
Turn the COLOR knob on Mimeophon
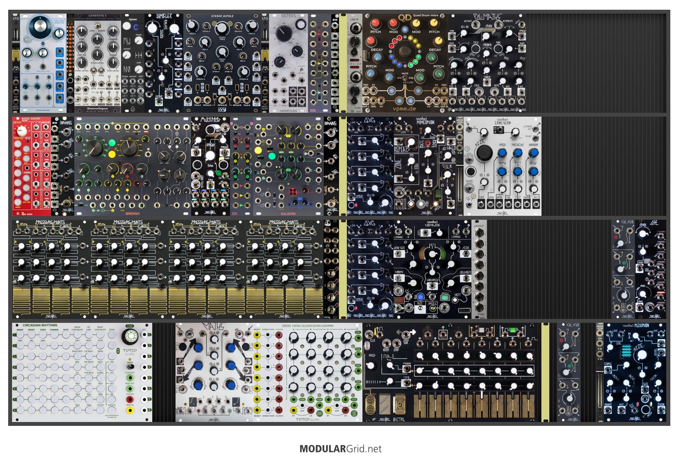(x=447, y=175)
